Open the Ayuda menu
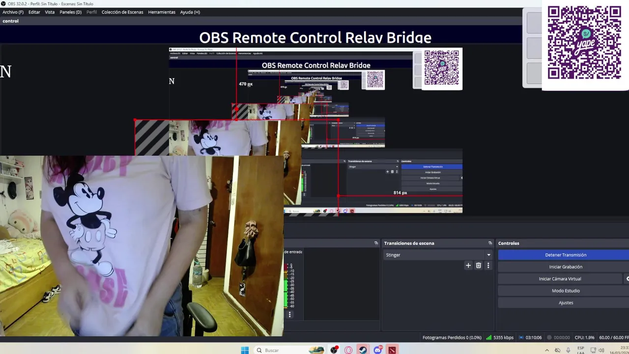The height and width of the screenshot is (354, 629). pos(190,12)
